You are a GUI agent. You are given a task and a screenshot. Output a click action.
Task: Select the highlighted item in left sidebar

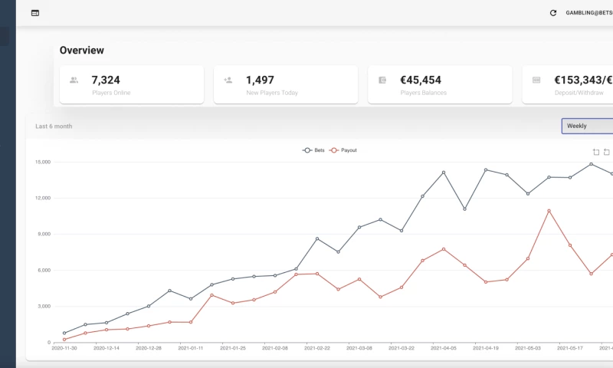coord(5,36)
